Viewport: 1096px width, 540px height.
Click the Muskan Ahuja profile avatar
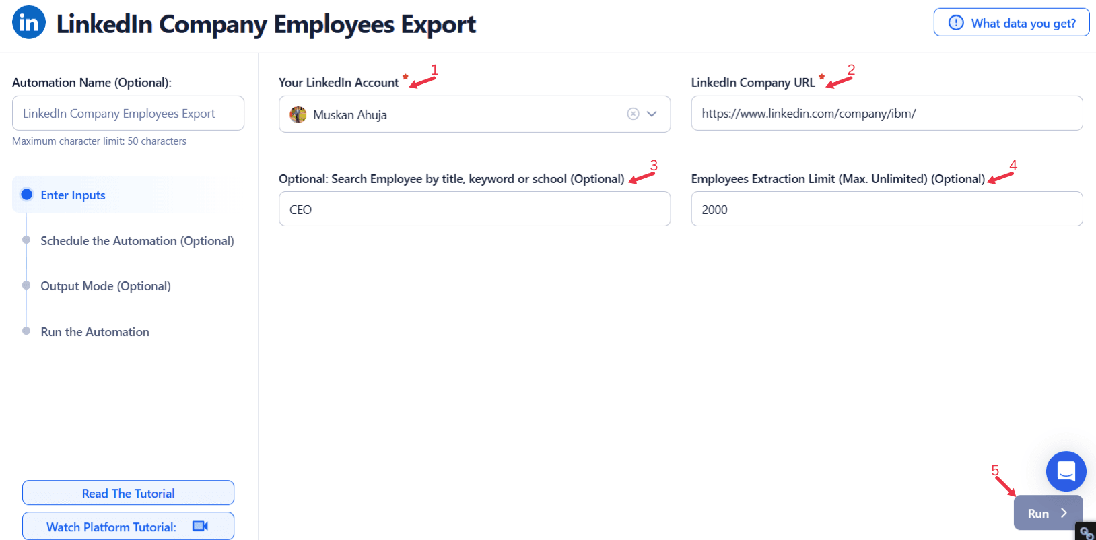[298, 114]
